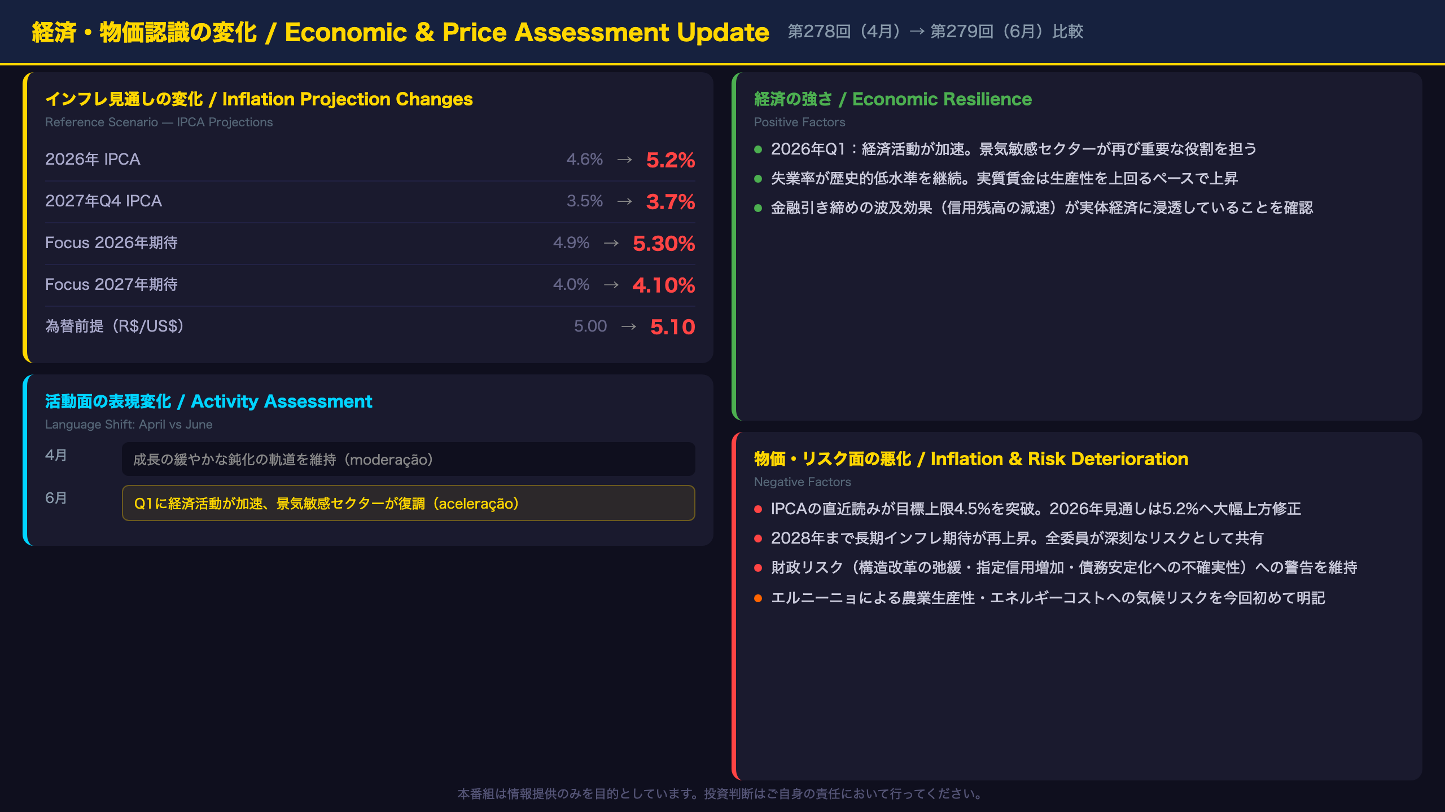
Task: Click the Inflation & Risk Deterioration heading
Action: [971, 459]
